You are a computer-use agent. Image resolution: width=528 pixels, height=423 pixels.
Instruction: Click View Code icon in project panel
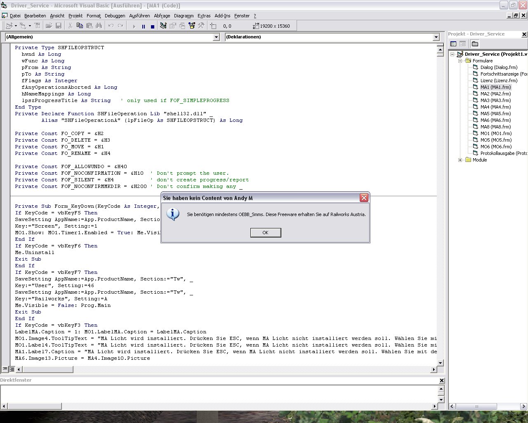tap(453, 44)
